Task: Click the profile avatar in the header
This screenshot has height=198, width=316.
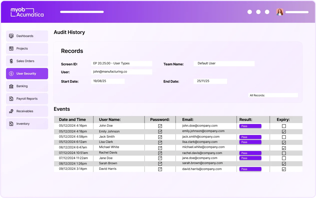Action: [280, 12]
